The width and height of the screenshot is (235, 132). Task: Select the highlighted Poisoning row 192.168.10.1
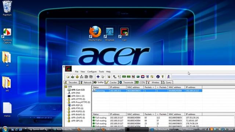(147, 91)
